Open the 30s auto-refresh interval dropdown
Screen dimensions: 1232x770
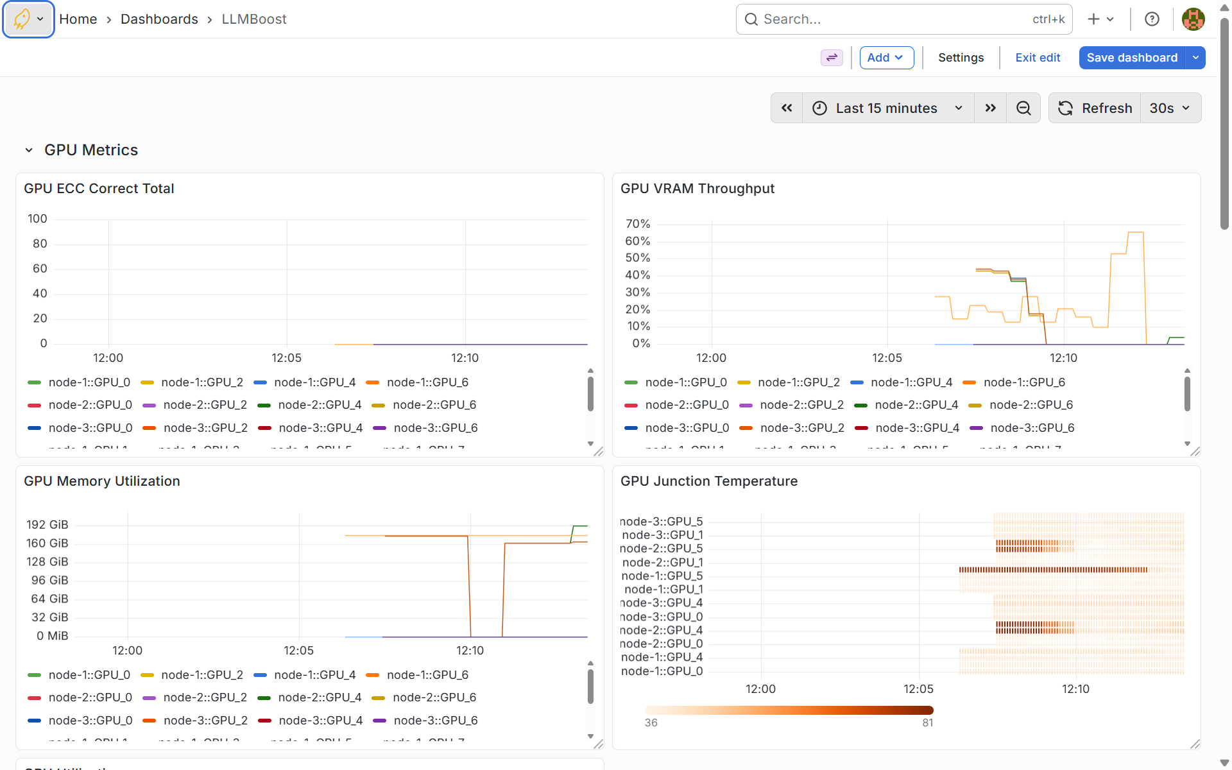click(1169, 108)
